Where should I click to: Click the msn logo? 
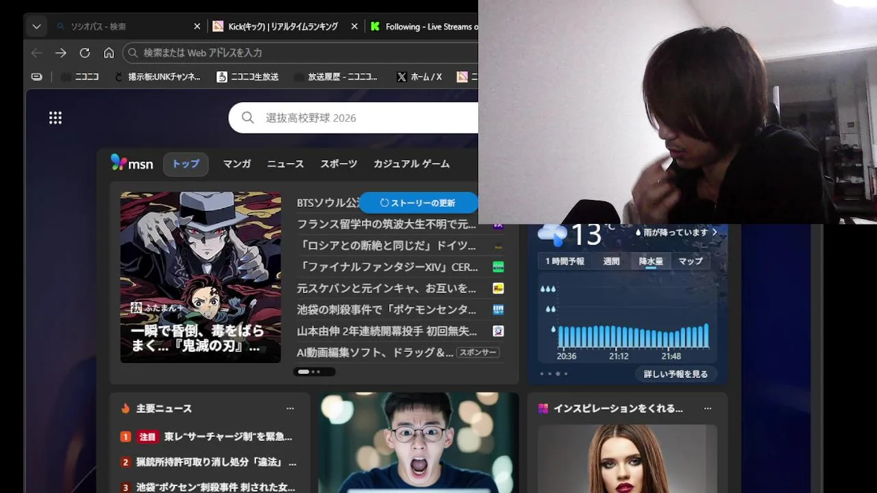tap(132, 164)
